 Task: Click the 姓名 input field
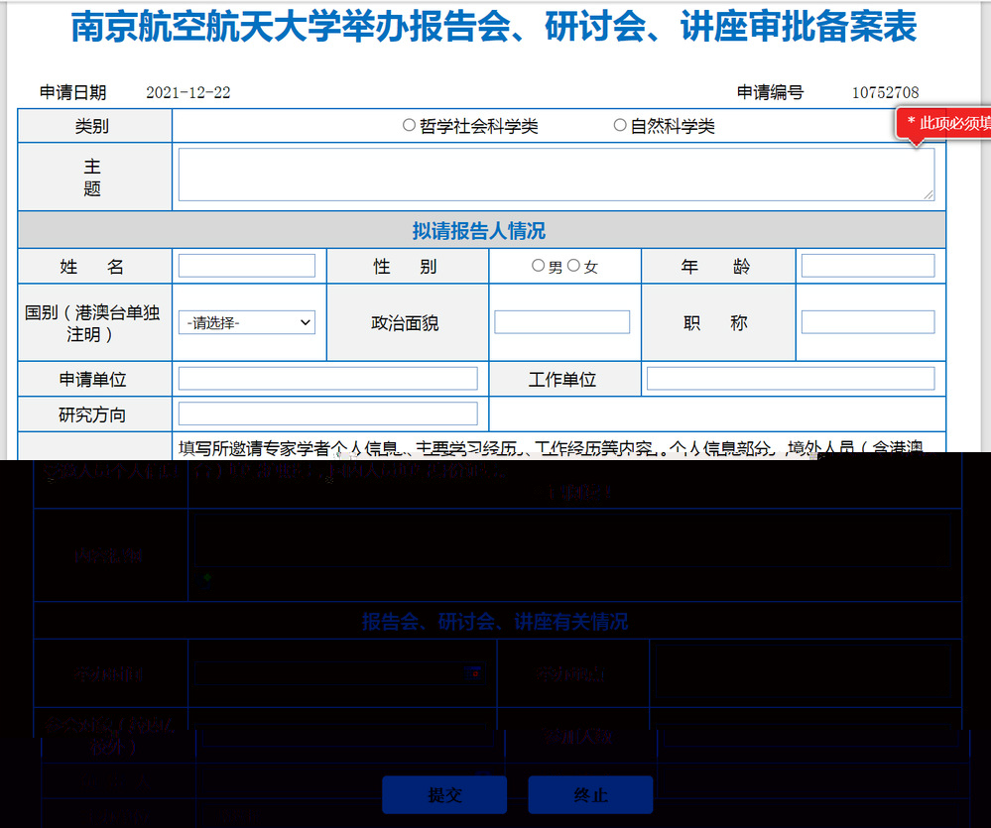[247, 266]
